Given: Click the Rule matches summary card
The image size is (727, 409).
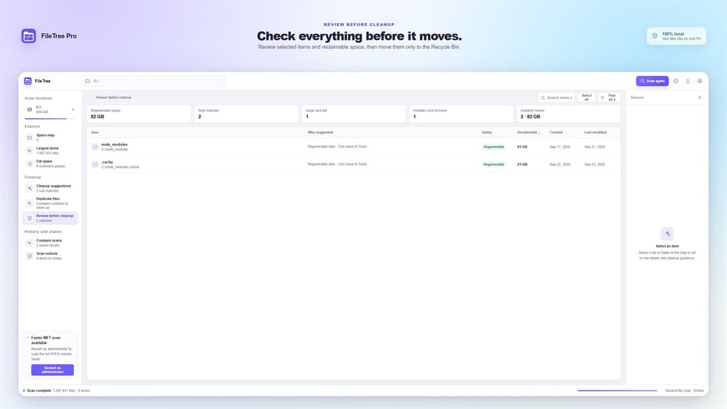Looking at the screenshot, I should pyautogui.click(x=246, y=114).
